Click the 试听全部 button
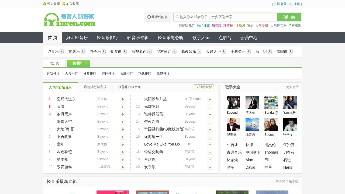 point(204,87)
